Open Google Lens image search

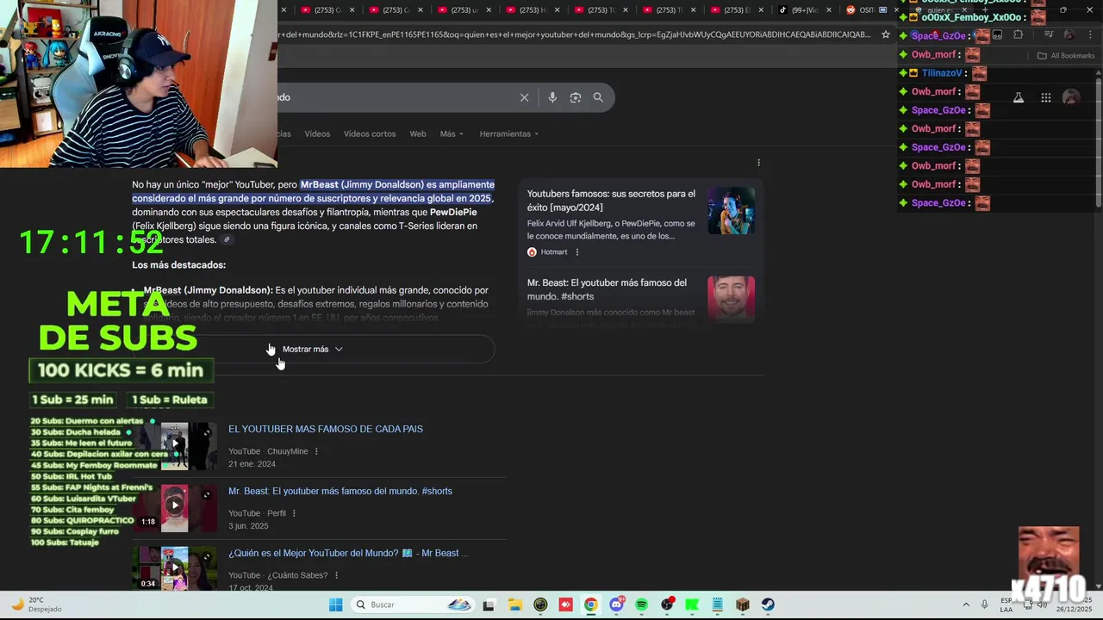click(576, 97)
